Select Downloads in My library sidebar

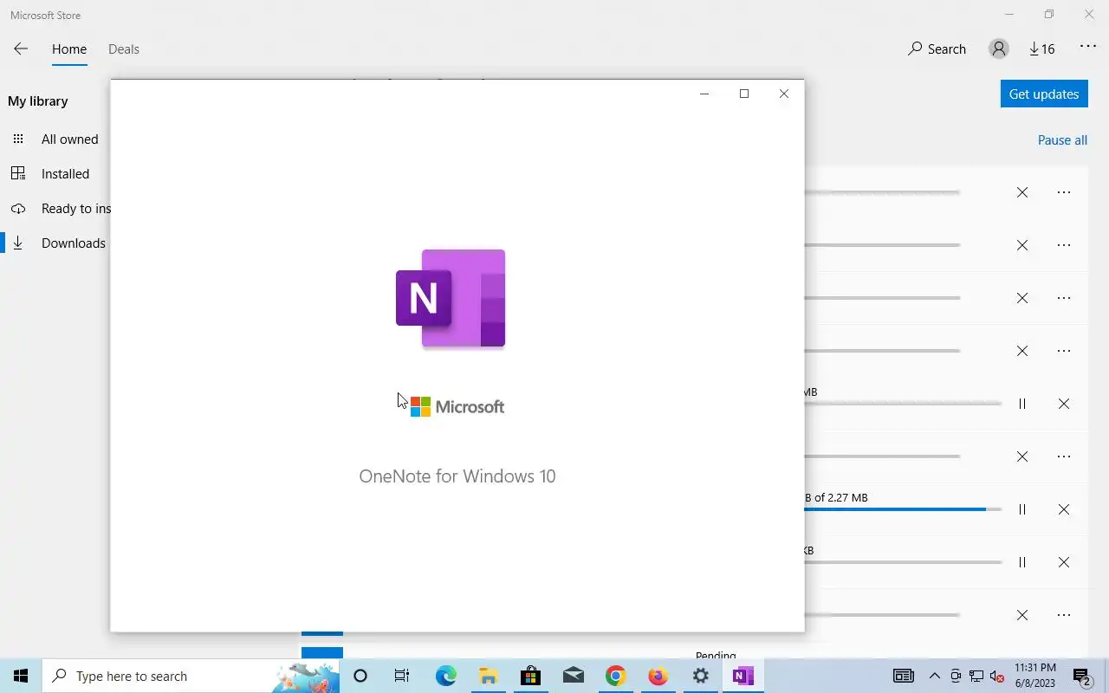click(57, 243)
